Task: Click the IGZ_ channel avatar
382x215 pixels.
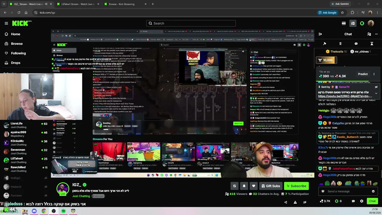Action: pyautogui.click(x=63, y=189)
